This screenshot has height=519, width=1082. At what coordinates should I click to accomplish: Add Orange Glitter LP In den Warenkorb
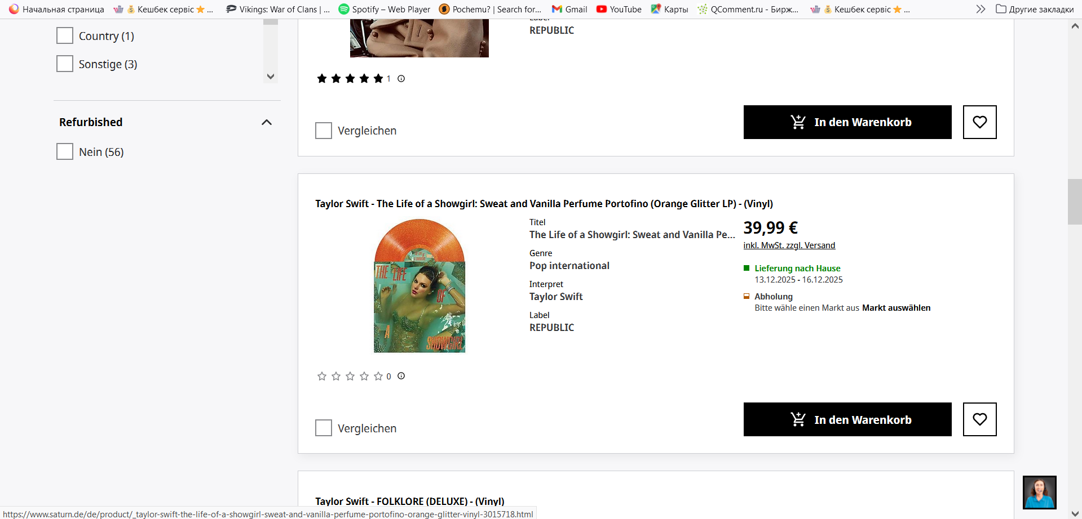coord(847,419)
